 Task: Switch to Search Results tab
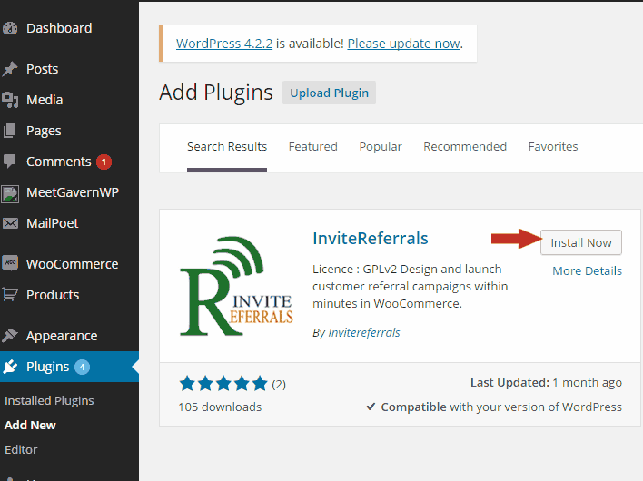point(227,147)
